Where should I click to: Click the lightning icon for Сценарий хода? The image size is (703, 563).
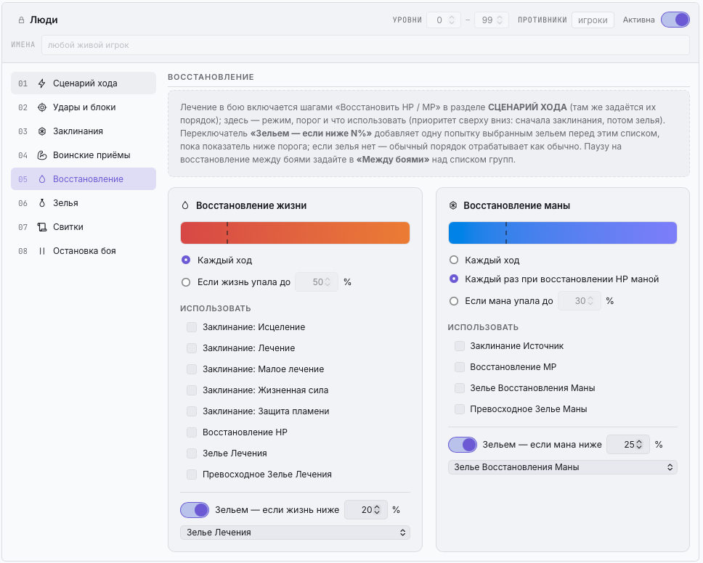tap(41, 83)
